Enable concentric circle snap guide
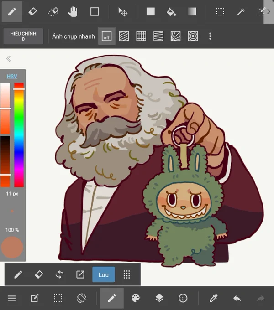This screenshot has width=274, height=310. coord(193,36)
